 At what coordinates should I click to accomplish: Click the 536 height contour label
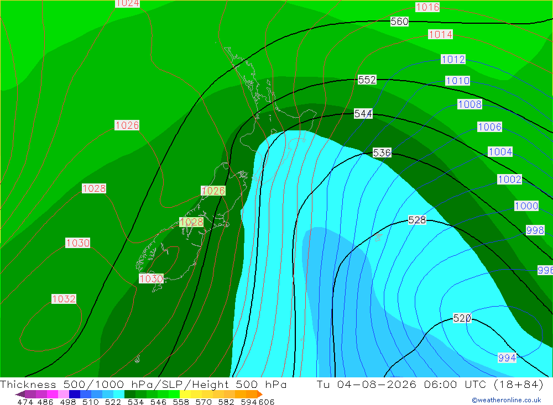coord(382,152)
